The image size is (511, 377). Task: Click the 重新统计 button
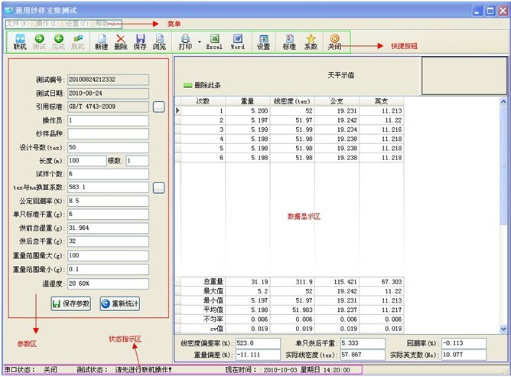(120, 303)
